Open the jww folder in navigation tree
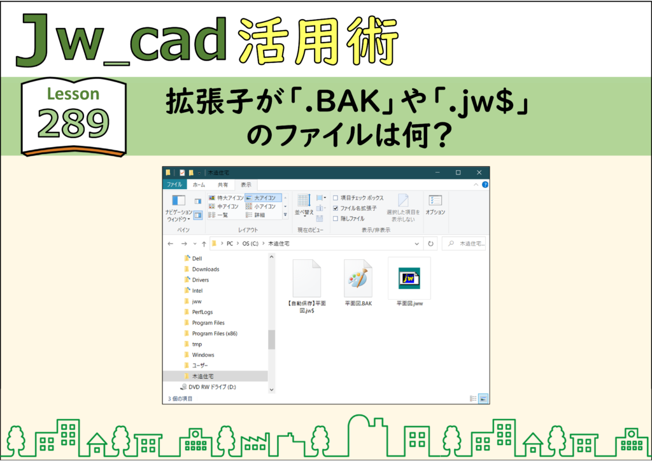The height and width of the screenshot is (461, 652). [x=197, y=301]
